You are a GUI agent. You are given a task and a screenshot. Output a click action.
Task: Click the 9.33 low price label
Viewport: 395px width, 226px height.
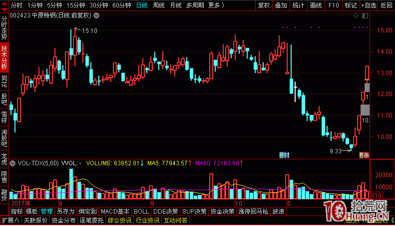pyautogui.click(x=335, y=151)
